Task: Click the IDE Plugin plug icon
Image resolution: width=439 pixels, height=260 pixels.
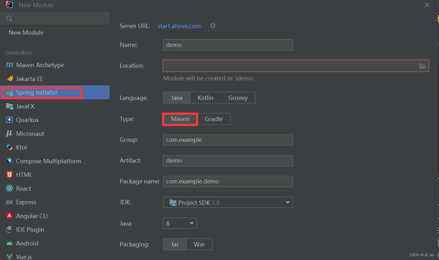Action: tap(9, 229)
